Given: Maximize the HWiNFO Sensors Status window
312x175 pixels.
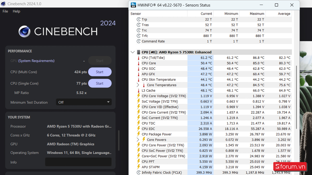Looking at the screenshot, I should (276, 5).
